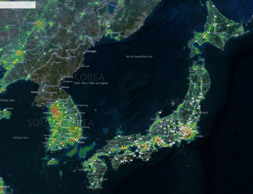Select the lone marker in northeastern Hokkaido interior
The image size is (253, 194).
click(228, 25)
